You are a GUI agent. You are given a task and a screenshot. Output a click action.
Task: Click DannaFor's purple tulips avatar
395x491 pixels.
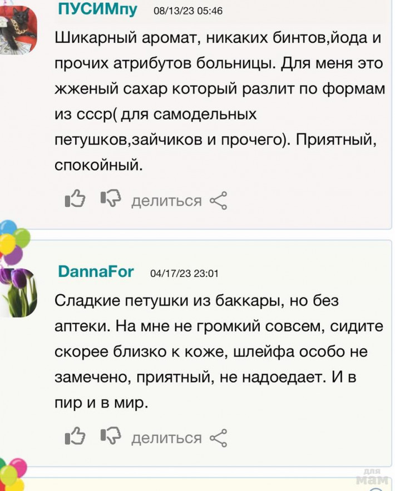tap(18, 292)
